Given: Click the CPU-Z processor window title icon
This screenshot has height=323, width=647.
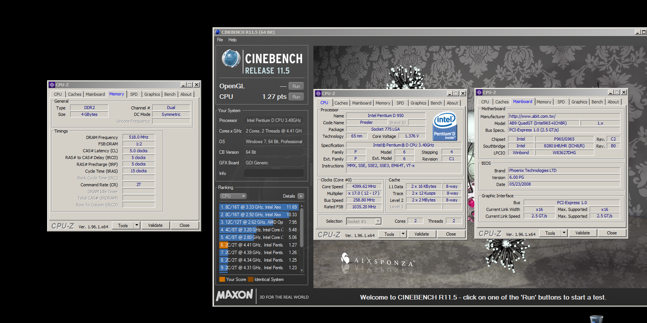Looking at the screenshot, I should [319, 94].
